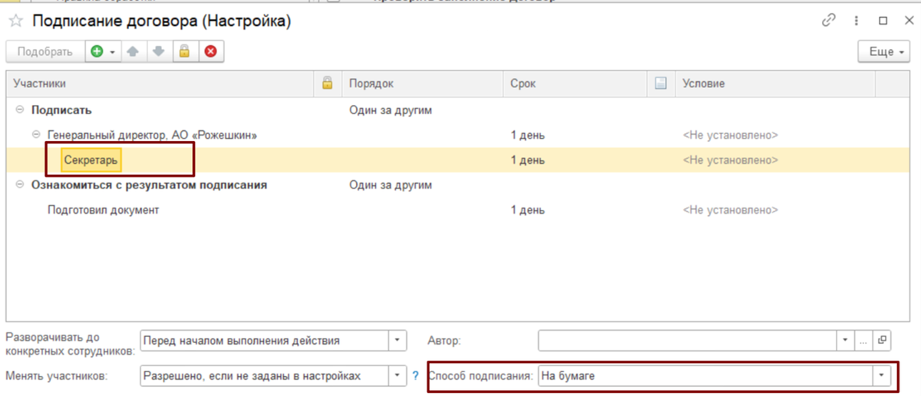The image size is (921, 396).
Task: Copy the link using the chain icon
Action: point(828,21)
